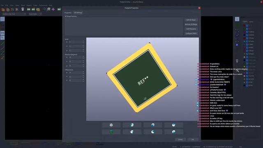Click the F.Adhes layer color swatch
The width and height of the screenshot is (263, 148).
[x=245, y=32]
